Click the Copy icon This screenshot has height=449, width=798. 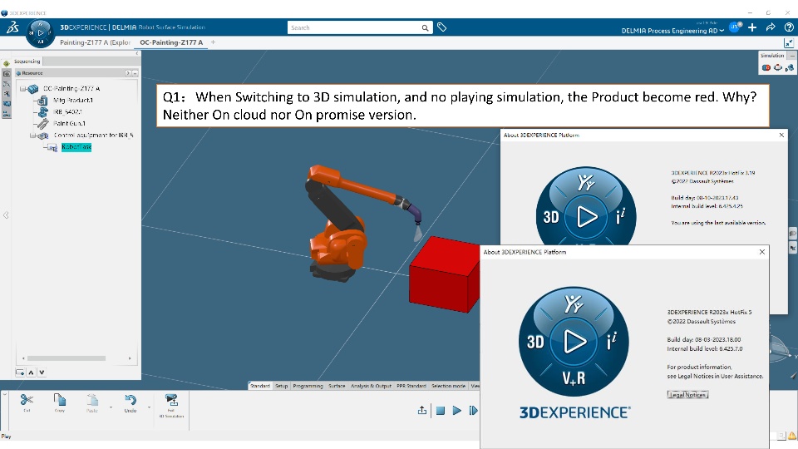pos(60,400)
